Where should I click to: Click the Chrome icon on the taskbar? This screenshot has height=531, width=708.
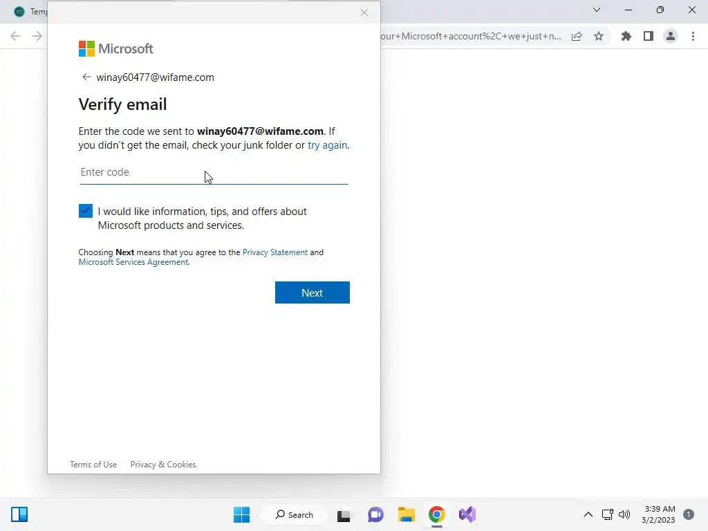click(437, 514)
